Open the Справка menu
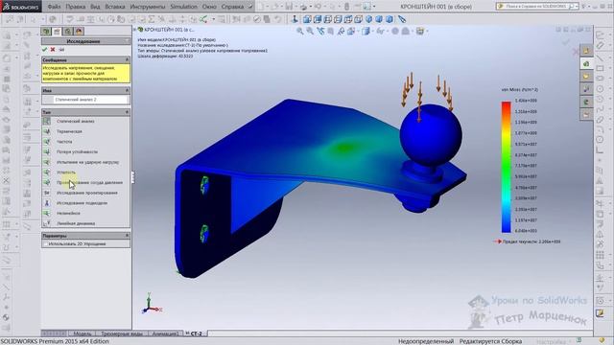This screenshot has width=614, height=345. (232, 7)
